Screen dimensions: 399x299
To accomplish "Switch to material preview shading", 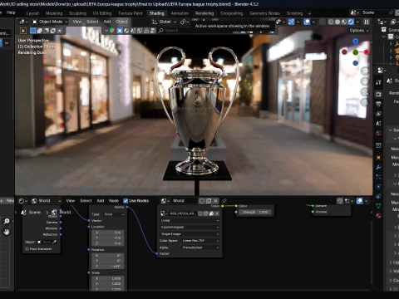I will (x=344, y=22).
